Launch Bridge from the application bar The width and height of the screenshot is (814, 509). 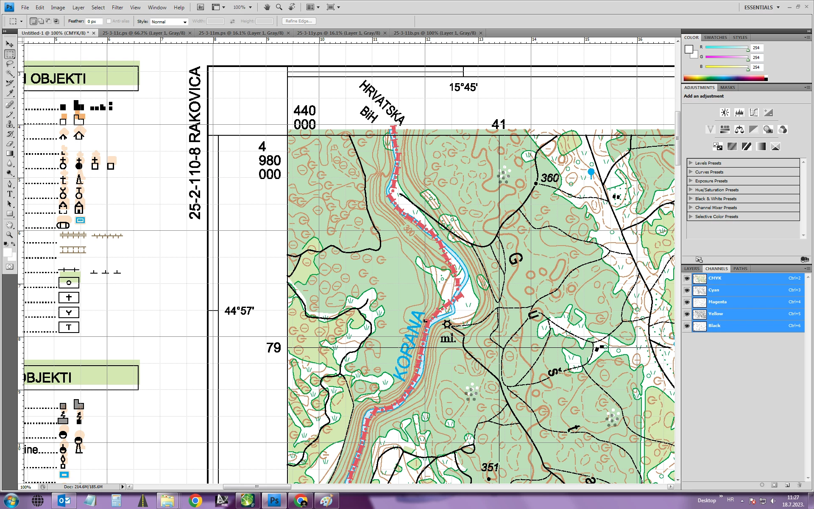201,7
